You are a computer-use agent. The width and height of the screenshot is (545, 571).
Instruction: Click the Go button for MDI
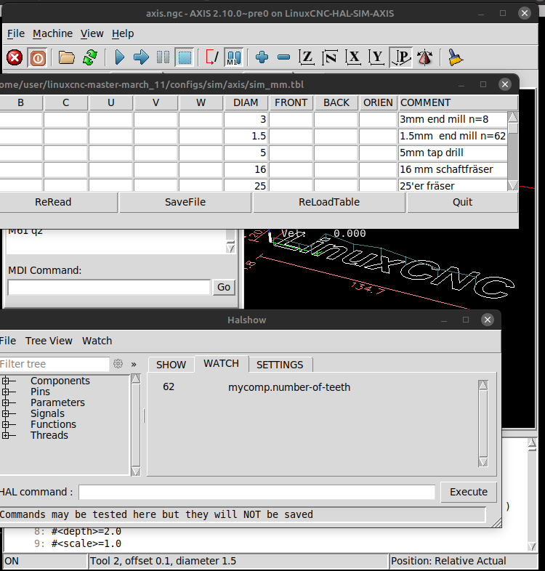(x=224, y=288)
